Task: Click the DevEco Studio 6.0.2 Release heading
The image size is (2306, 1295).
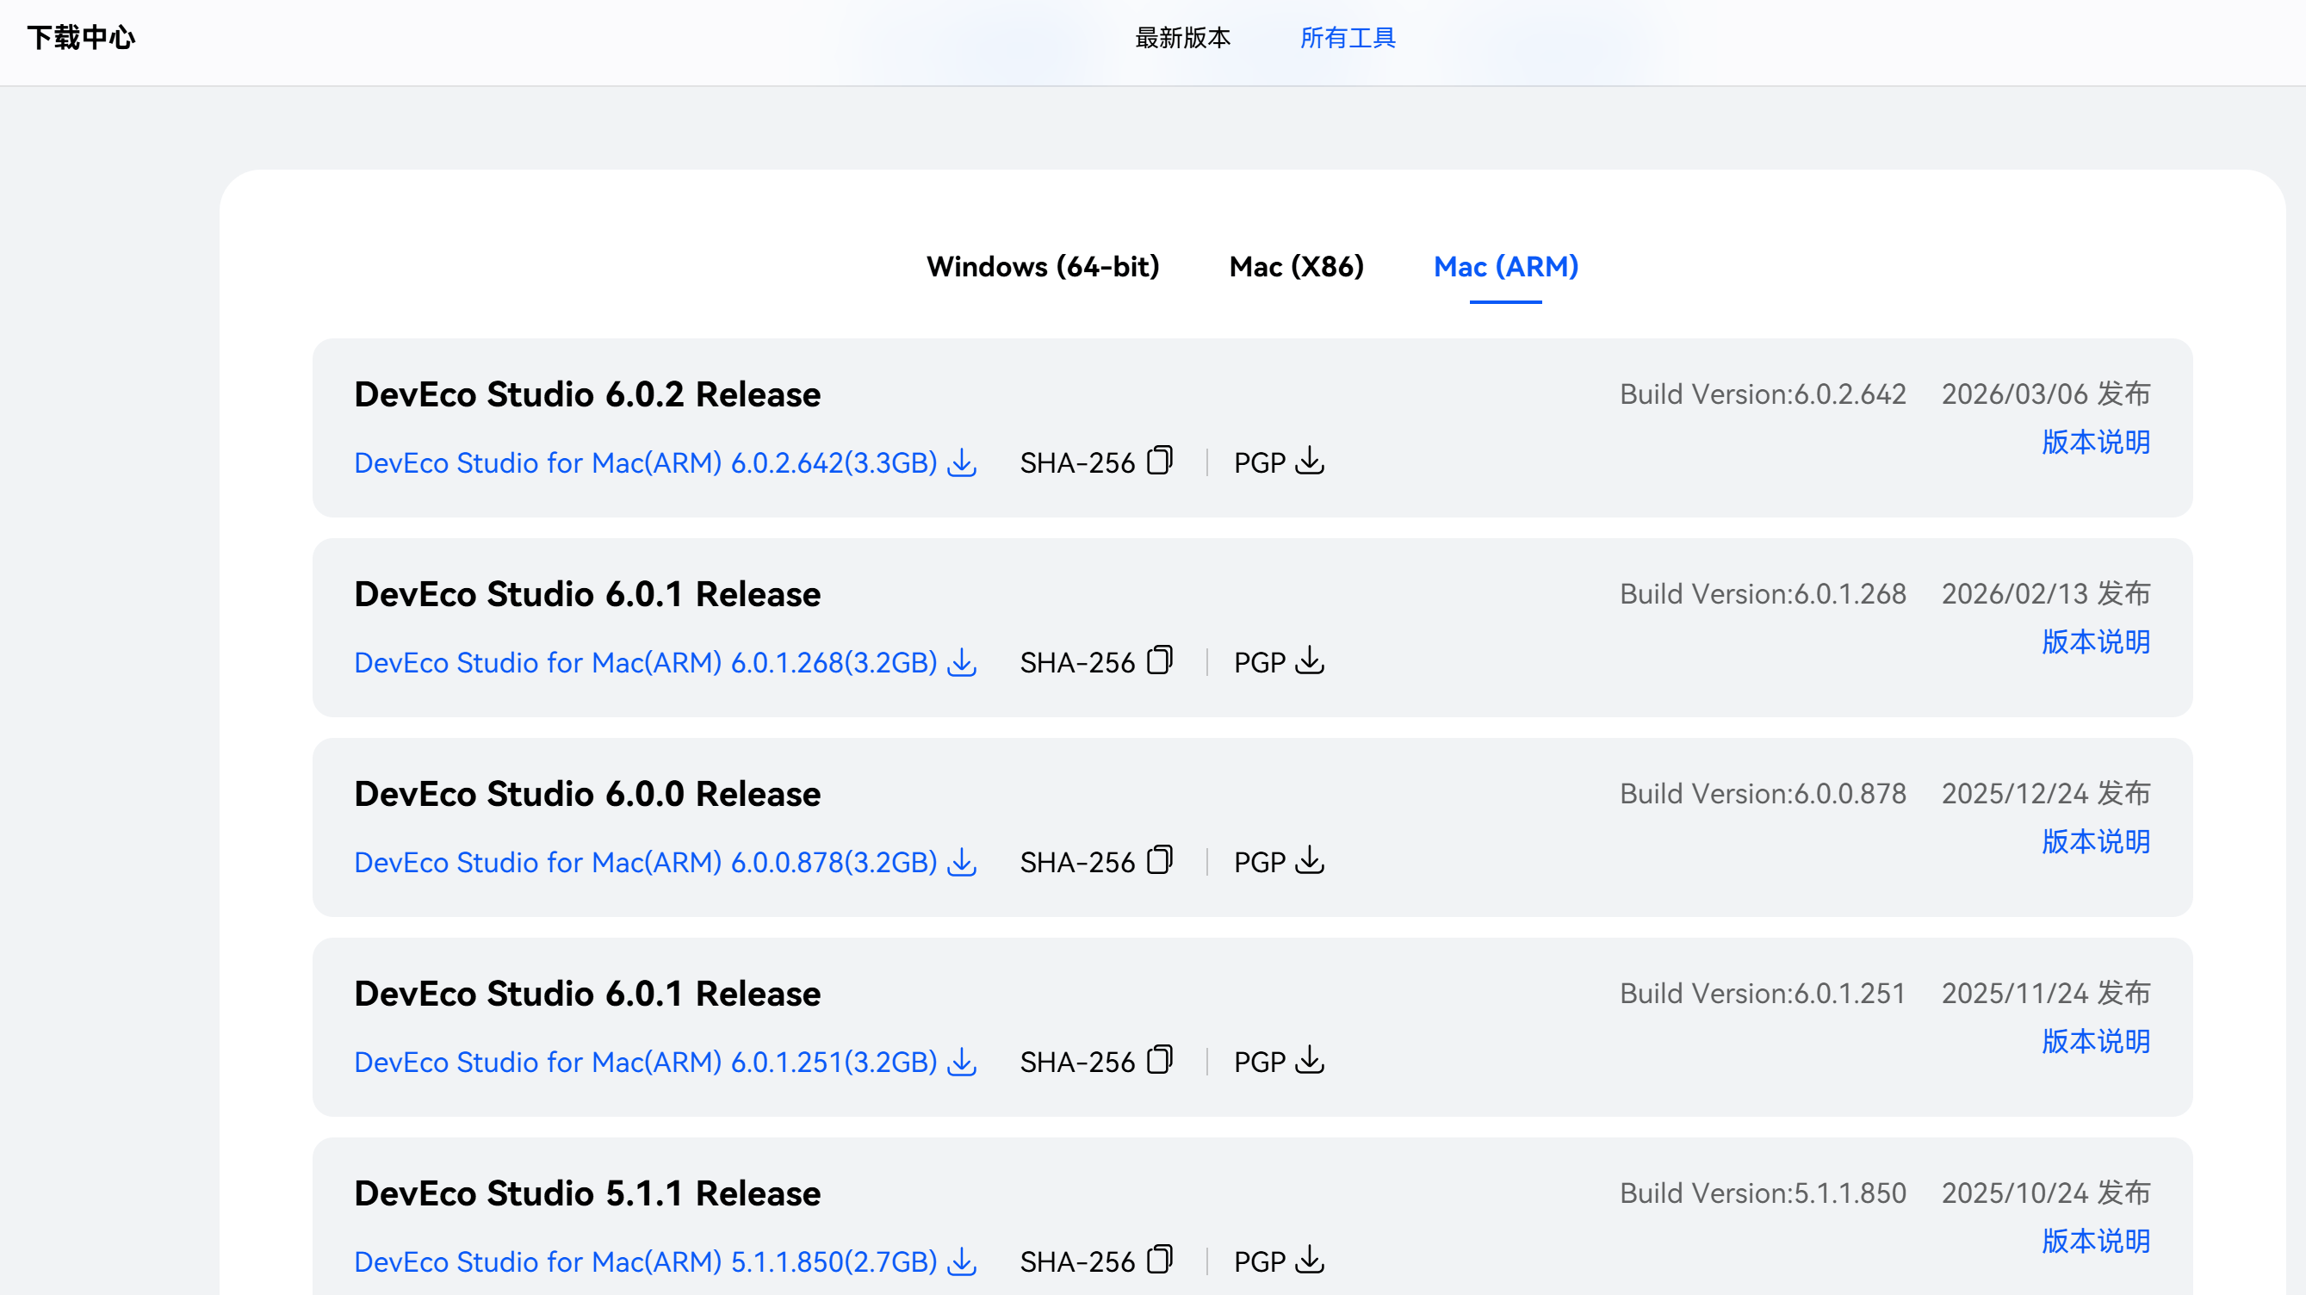Action: [587, 393]
